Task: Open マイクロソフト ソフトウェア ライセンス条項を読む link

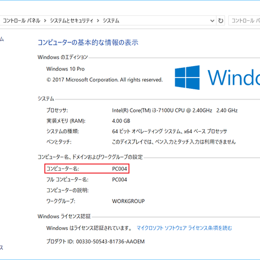Action: coord(184,228)
